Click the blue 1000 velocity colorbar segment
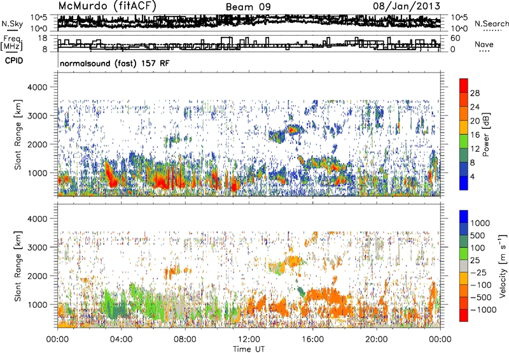This screenshot has height=353, width=509. [x=464, y=217]
